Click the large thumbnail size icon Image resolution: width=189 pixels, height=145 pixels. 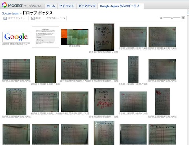click(183, 18)
